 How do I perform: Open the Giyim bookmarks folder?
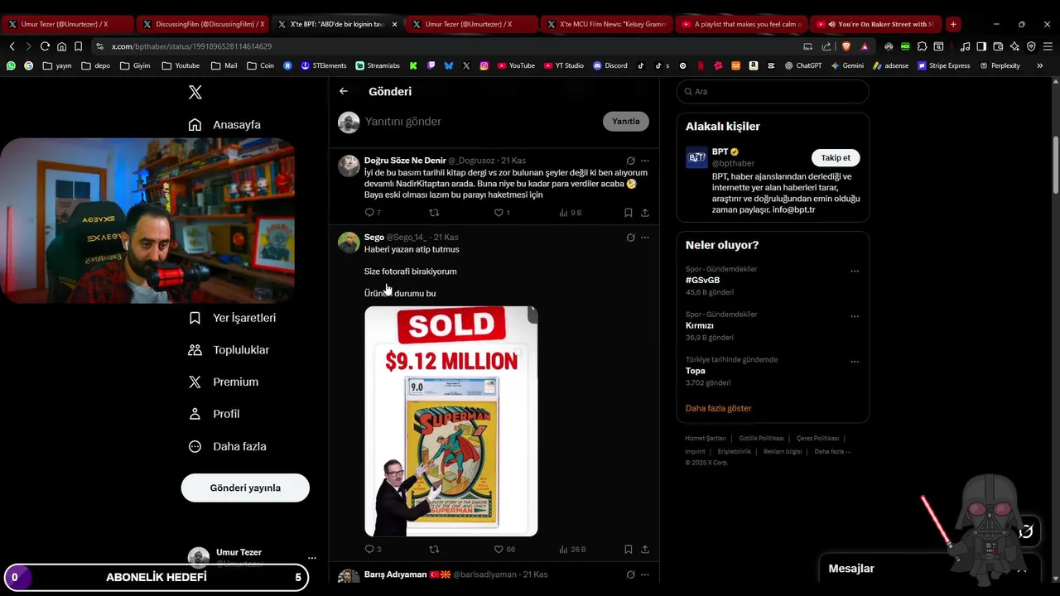pos(135,65)
